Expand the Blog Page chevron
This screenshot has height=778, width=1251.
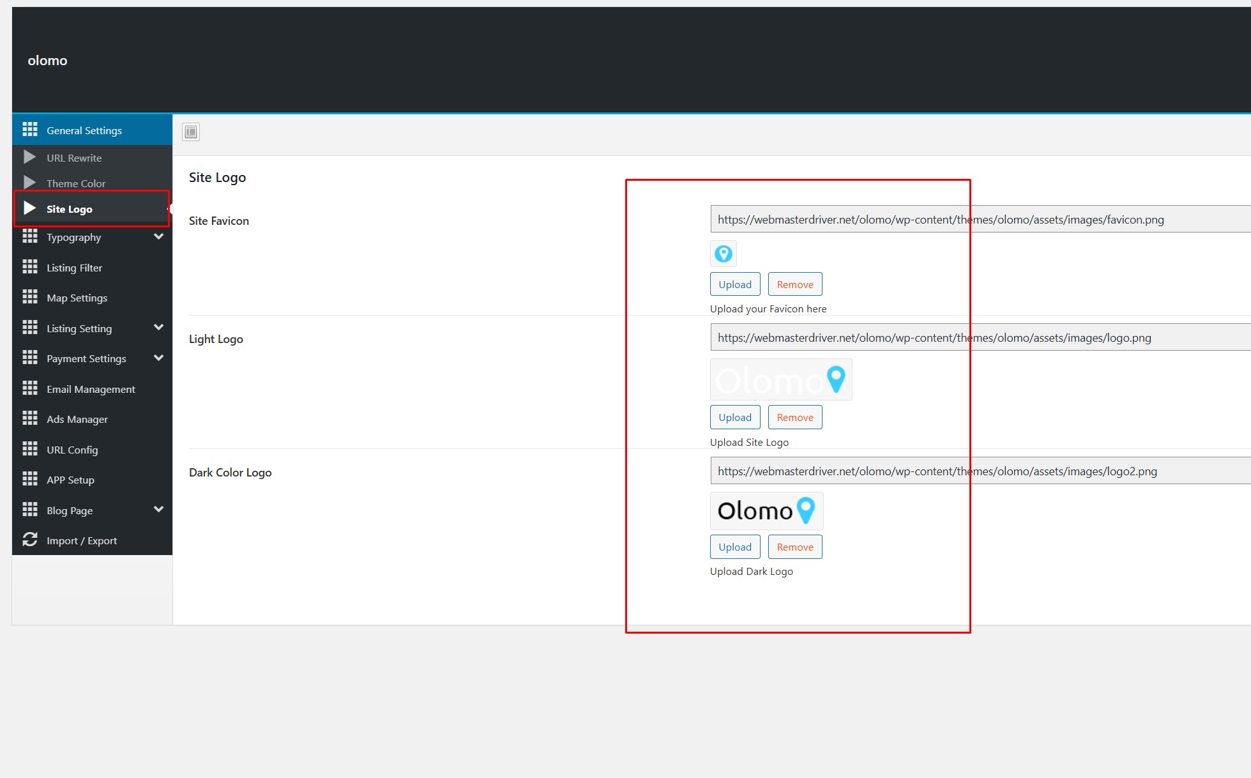tap(158, 510)
